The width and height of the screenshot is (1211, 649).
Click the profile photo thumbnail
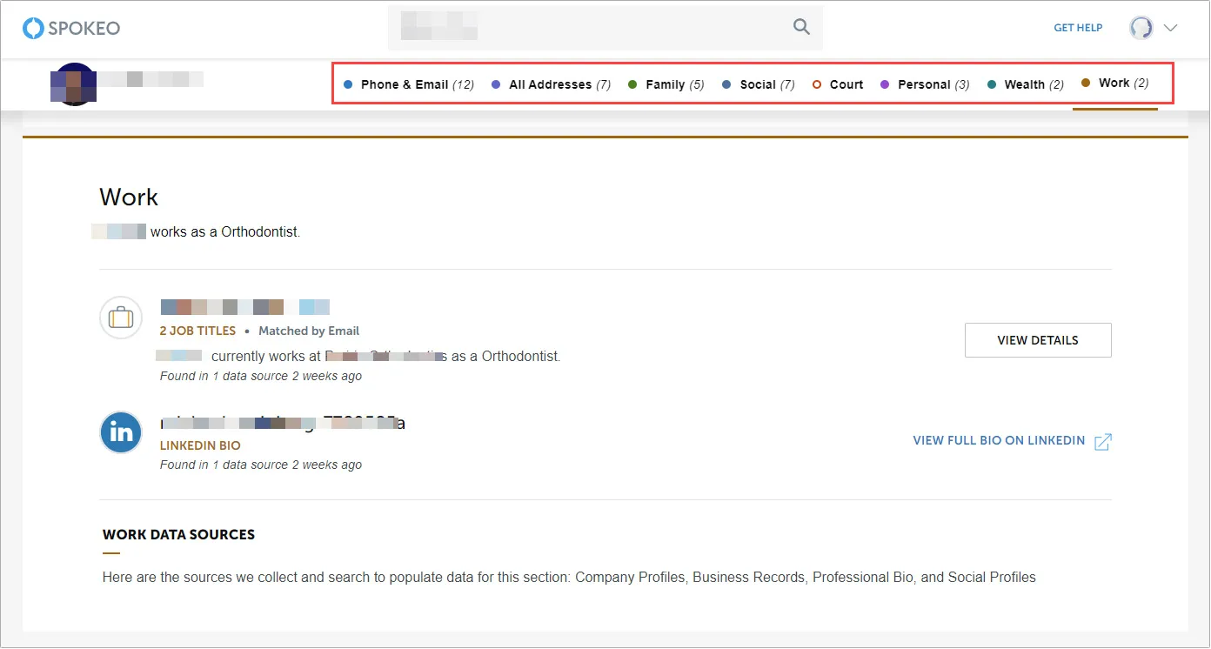(x=73, y=84)
